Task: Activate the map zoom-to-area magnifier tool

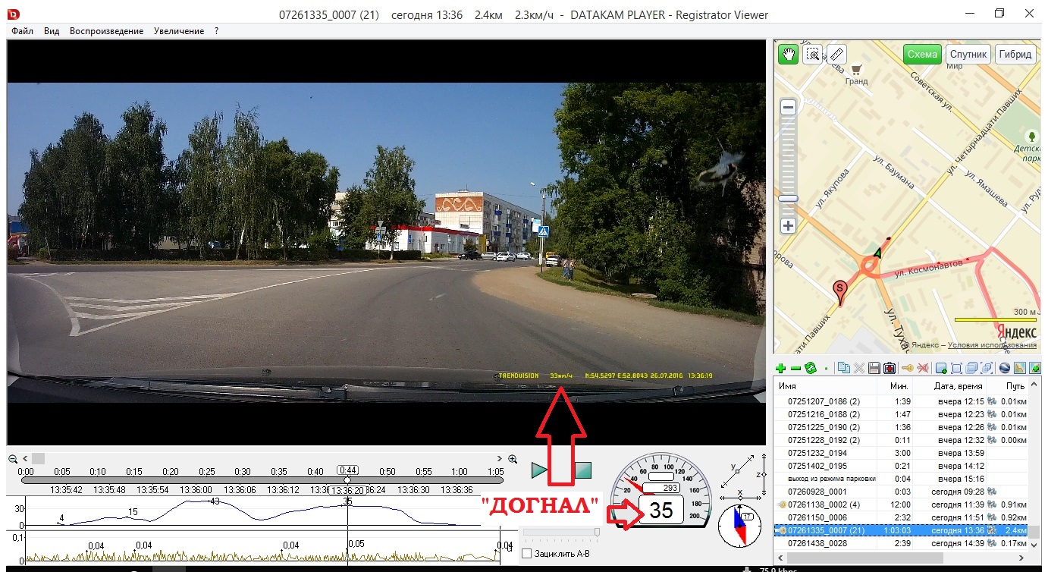Action: (812, 55)
